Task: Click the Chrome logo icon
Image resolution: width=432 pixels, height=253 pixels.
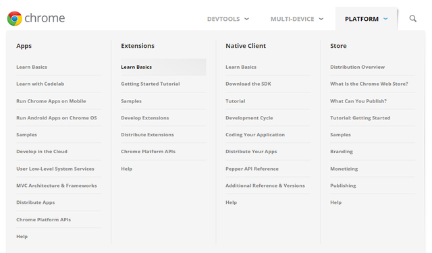Action: pos(15,18)
